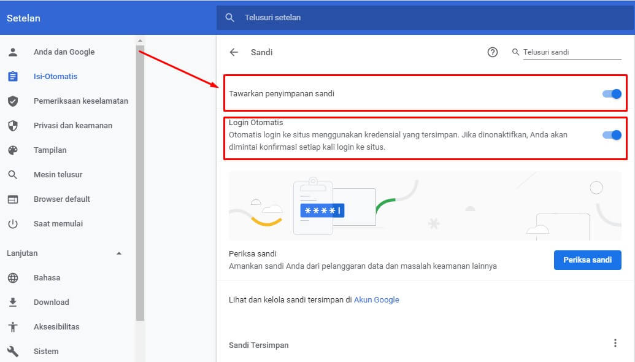The width and height of the screenshot is (635, 362).
Task: Open the three-dot menu for Sandi Tersimpan
Action: coord(615,343)
